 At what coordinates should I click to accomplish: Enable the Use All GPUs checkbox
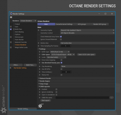(61, 69)
